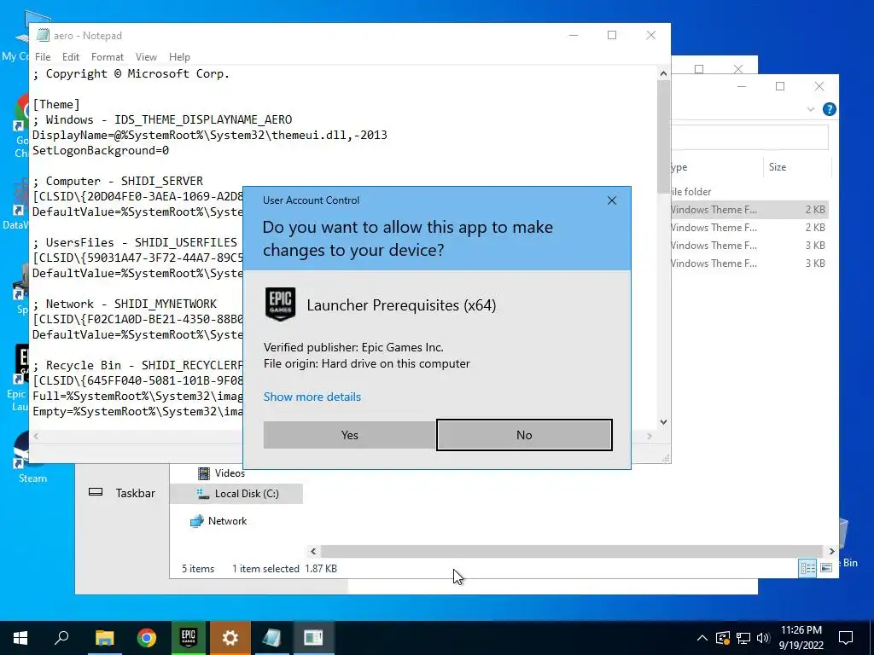Viewport: 874px width, 655px height.
Task: Open Notepad View menu
Action: 146,57
